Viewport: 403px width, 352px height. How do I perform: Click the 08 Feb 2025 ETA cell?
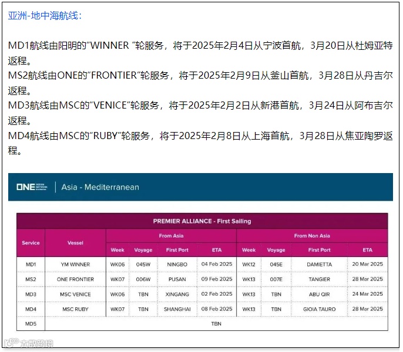pos(217,309)
